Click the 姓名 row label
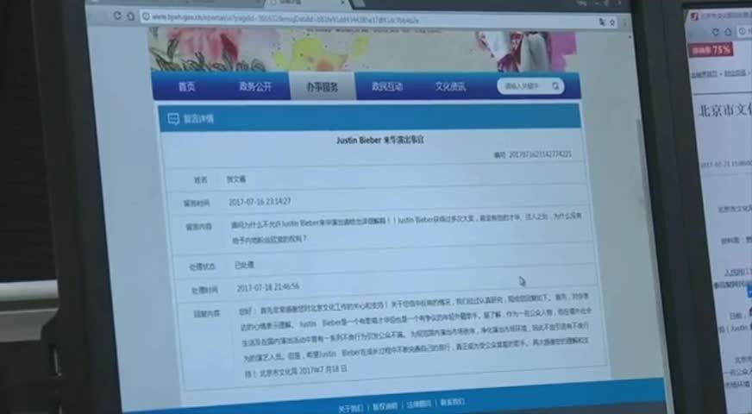752x414 pixels. coord(200,180)
